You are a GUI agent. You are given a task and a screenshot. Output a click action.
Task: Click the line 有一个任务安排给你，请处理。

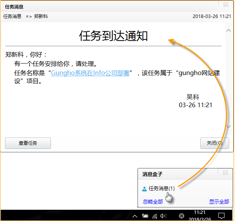(56, 64)
